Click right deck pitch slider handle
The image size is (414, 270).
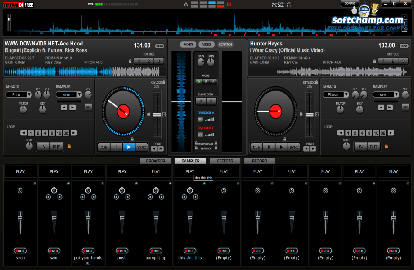tap(310, 115)
